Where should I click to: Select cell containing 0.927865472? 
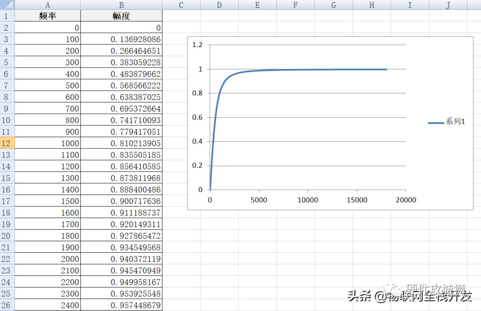pos(122,236)
